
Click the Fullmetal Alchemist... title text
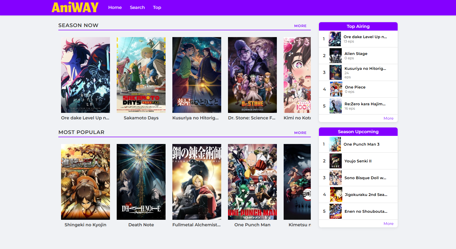coord(197,225)
